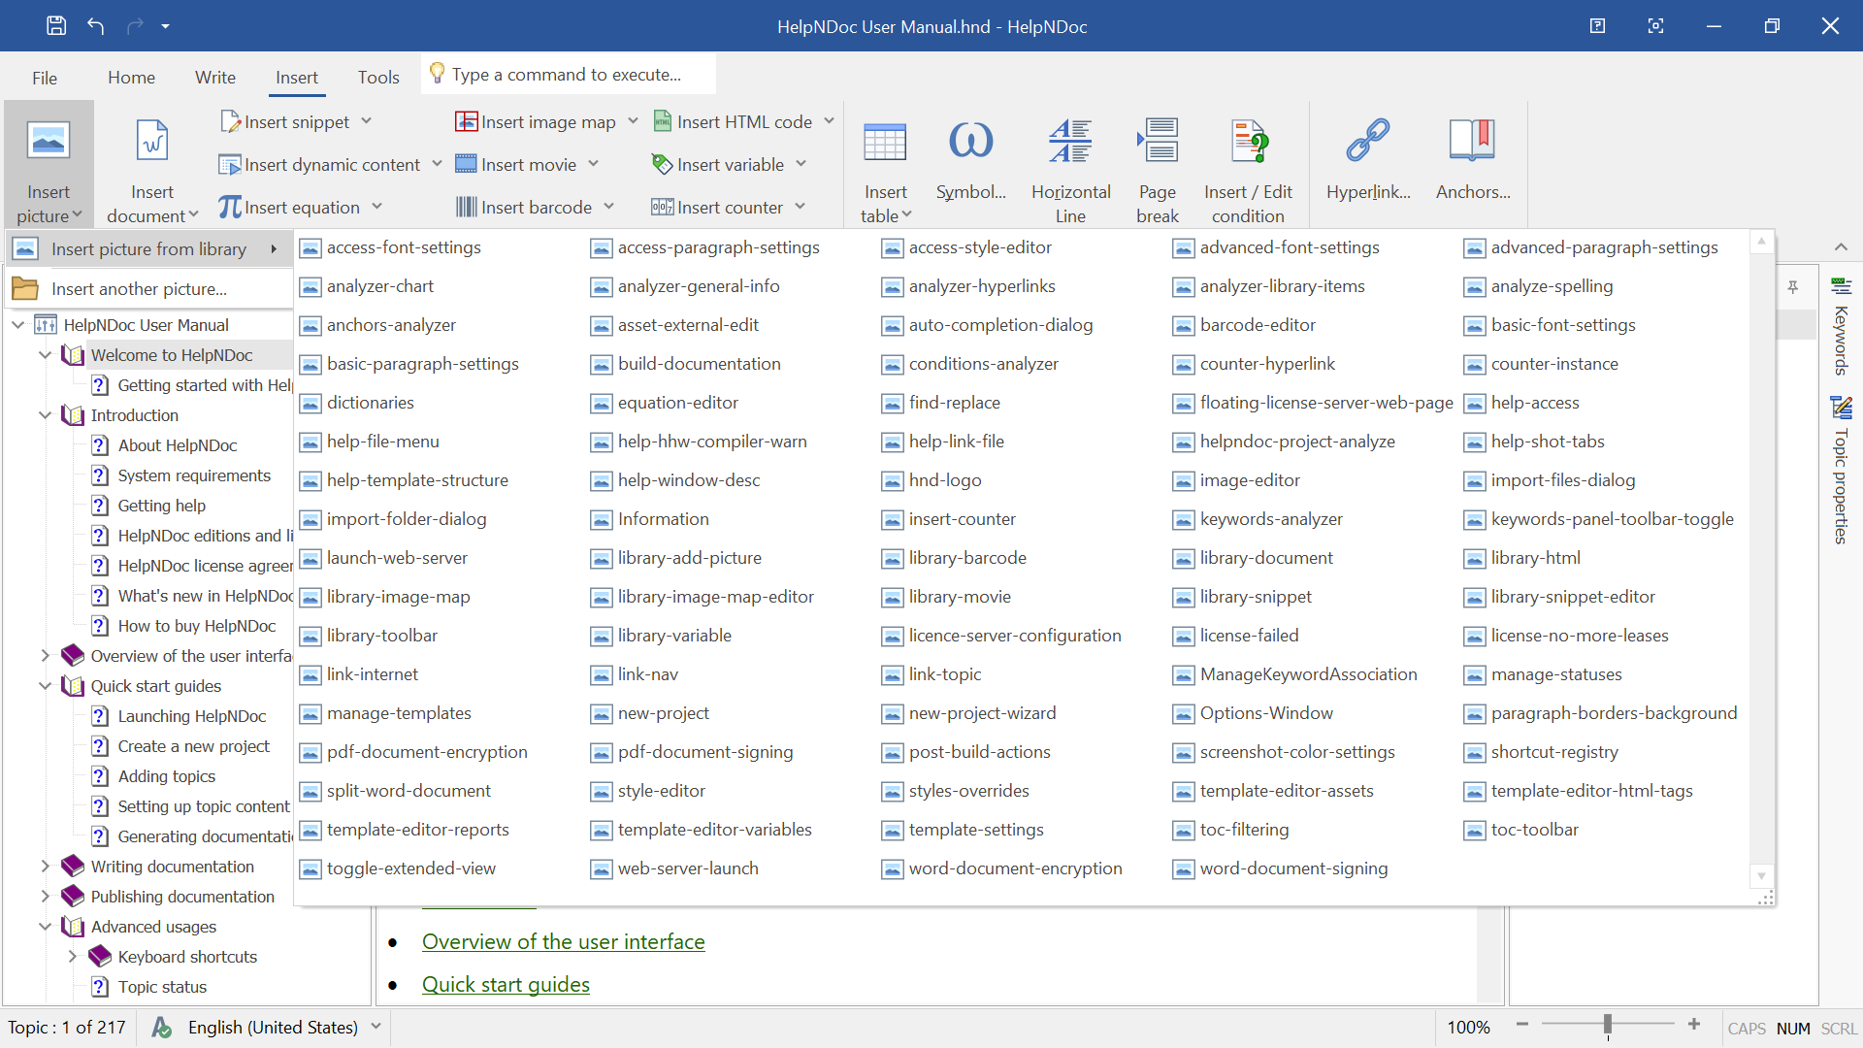This screenshot has width=1863, height=1048.
Task: Select the equation-editor library picture
Action: click(677, 403)
